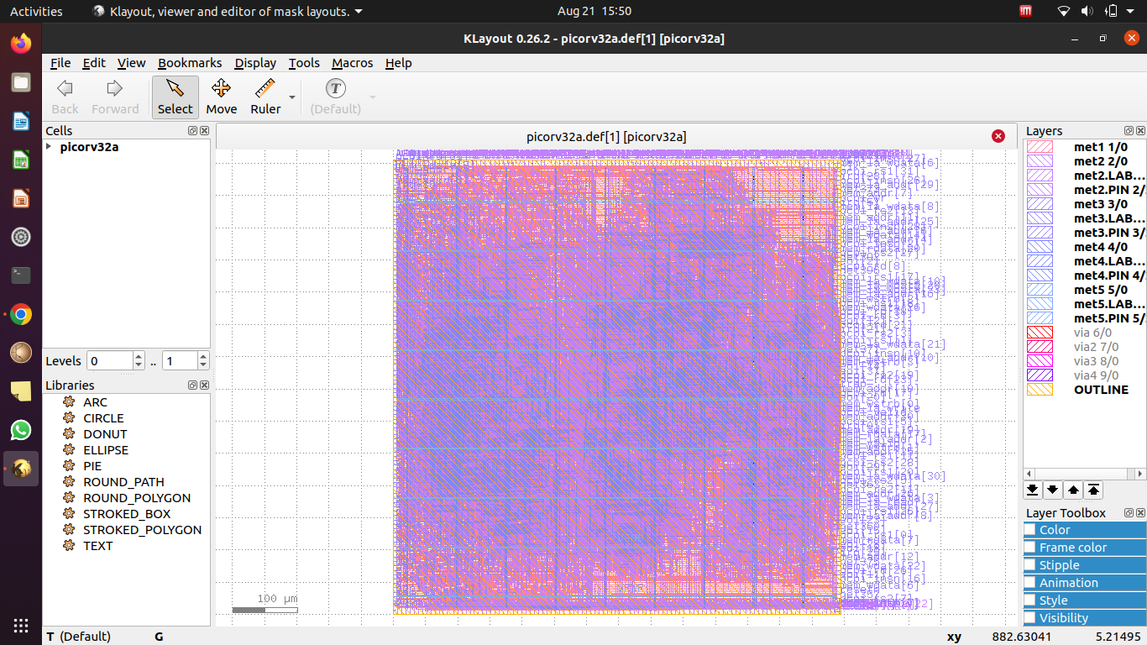Open KLayout from the Ubuntu dock
The width and height of the screenshot is (1147, 645).
(20, 469)
